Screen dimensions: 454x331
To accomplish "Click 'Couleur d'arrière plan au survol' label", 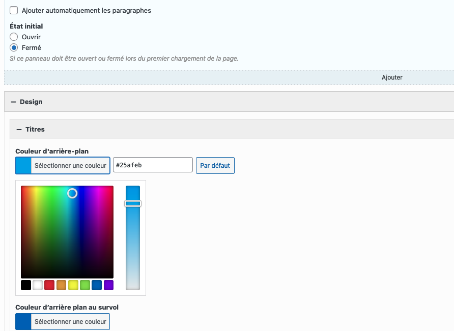I will click(67, 307).
